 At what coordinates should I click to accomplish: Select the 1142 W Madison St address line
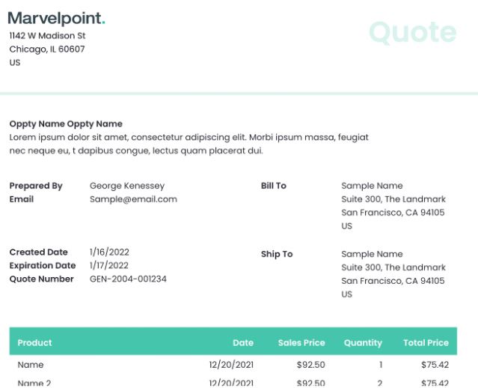click(x=47, y=36)
